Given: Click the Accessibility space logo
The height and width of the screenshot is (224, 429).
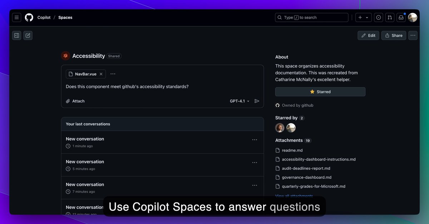Looking at the screenshot, I should coord(65,56).
